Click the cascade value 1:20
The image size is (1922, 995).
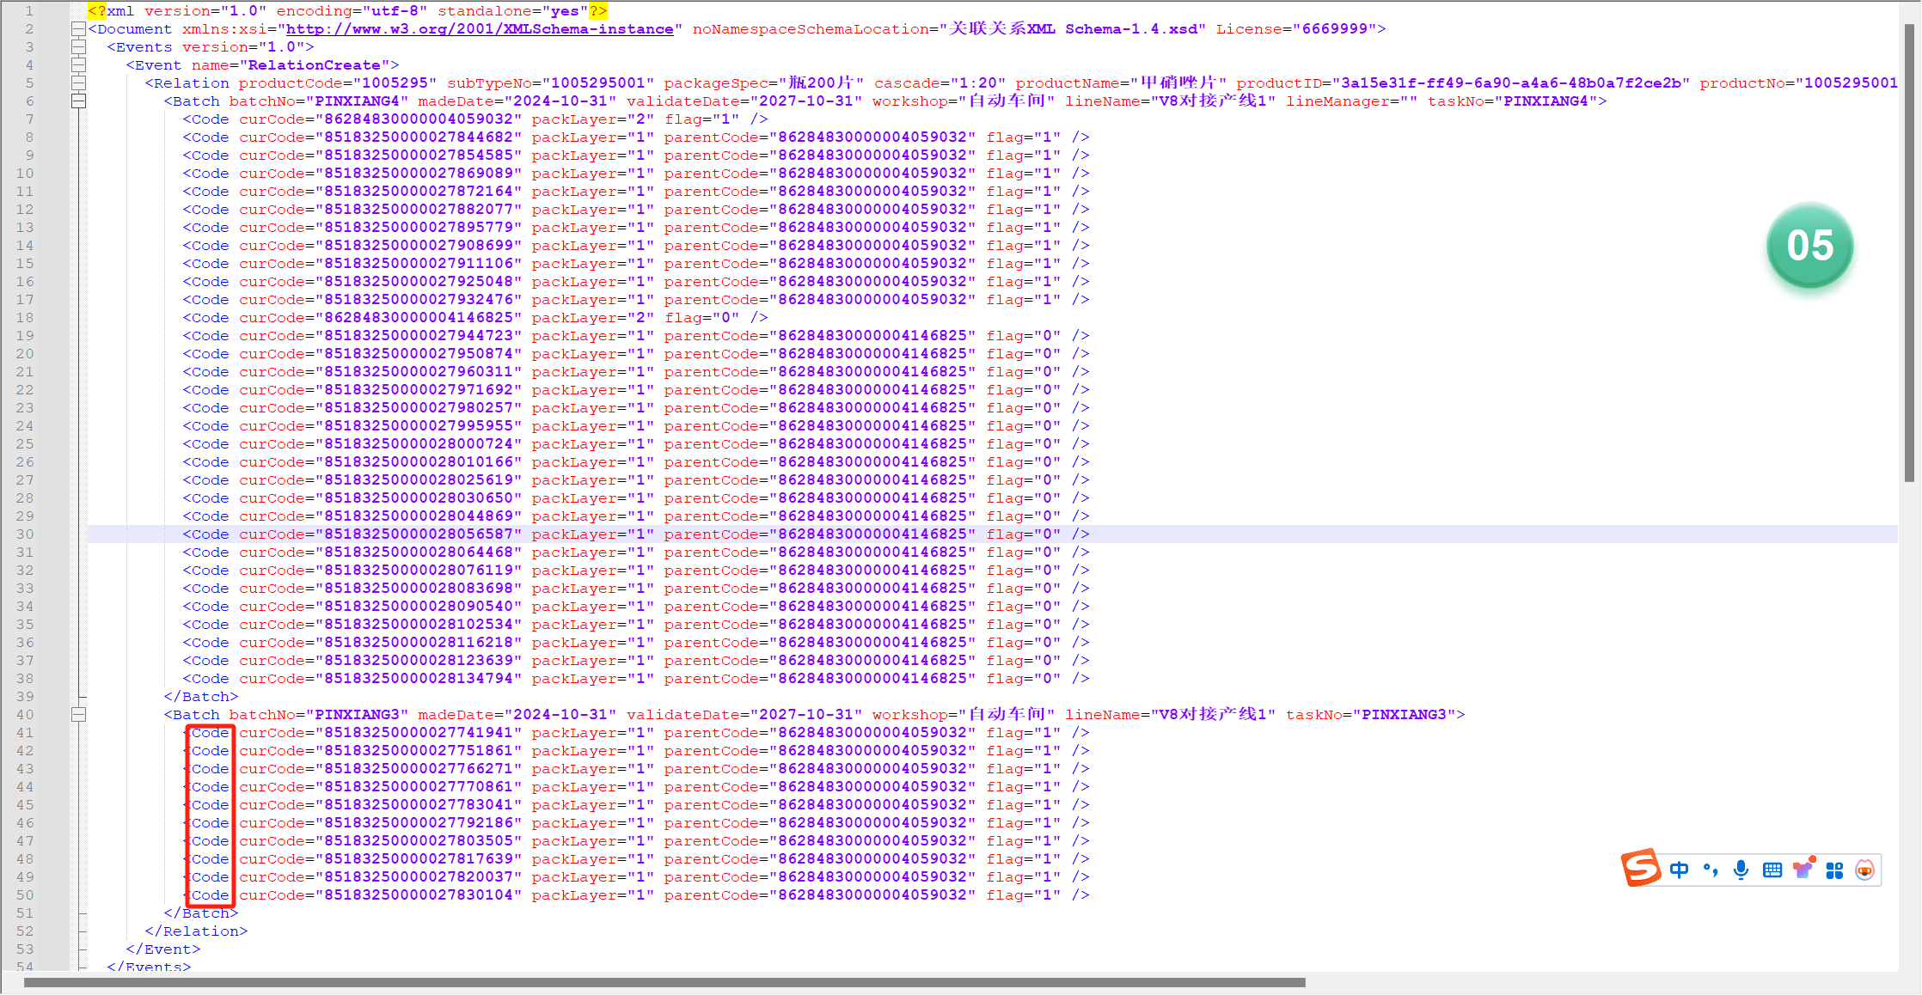point(978,83)
